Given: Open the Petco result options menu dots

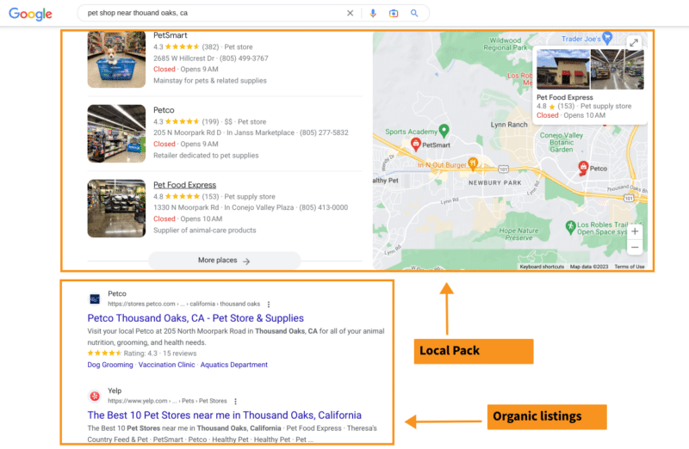Looking at the screenshot, I should pyautogui.click(x=269, y=304).
